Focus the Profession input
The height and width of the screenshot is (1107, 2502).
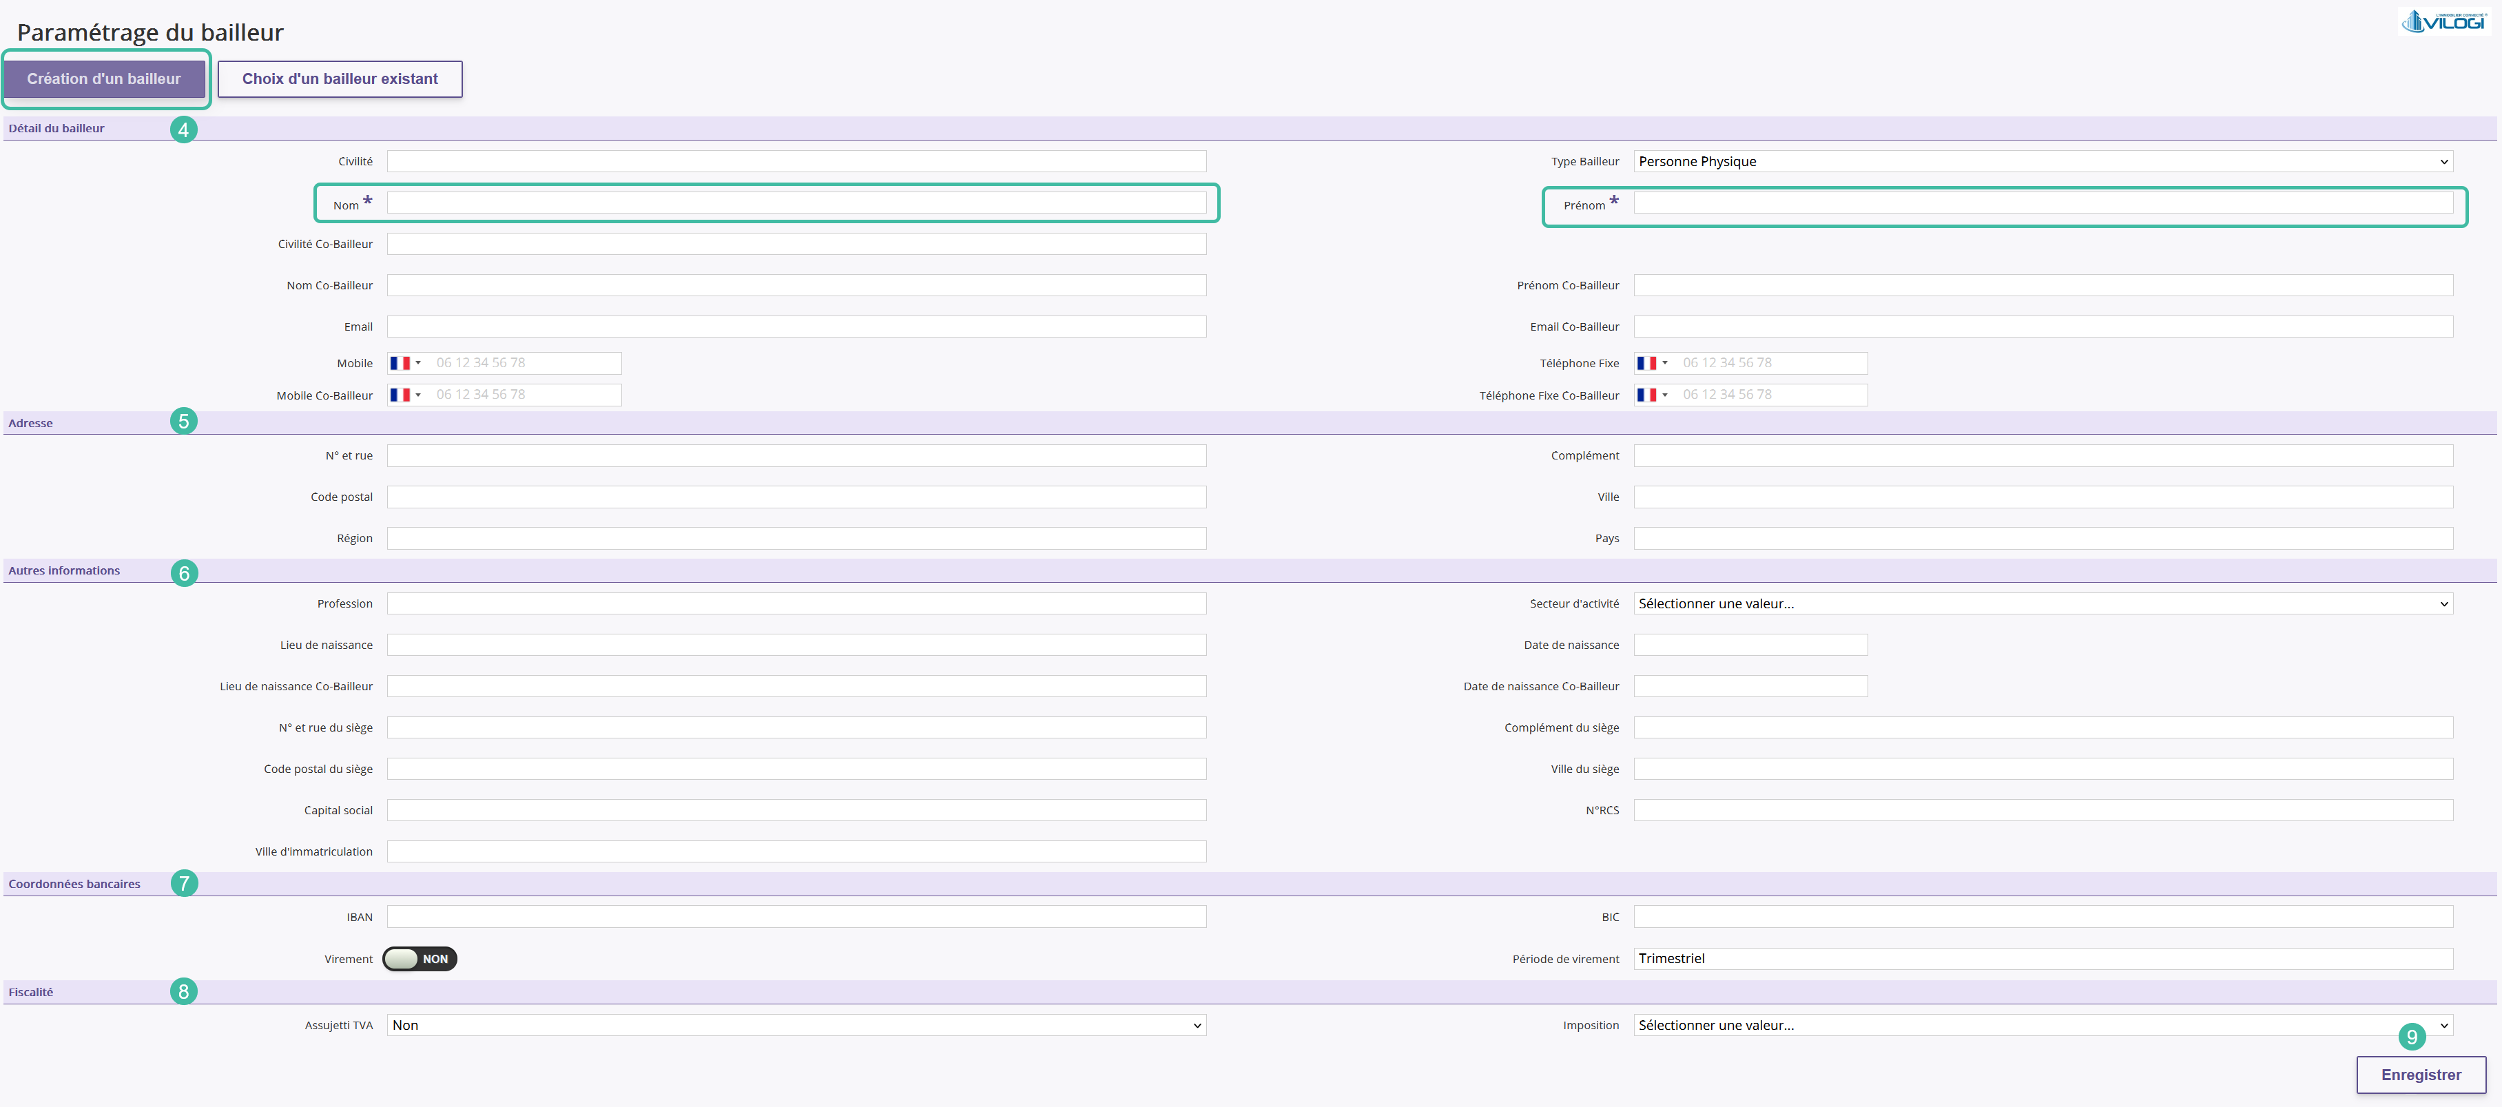pyautogui.click(x=796, y=603)
